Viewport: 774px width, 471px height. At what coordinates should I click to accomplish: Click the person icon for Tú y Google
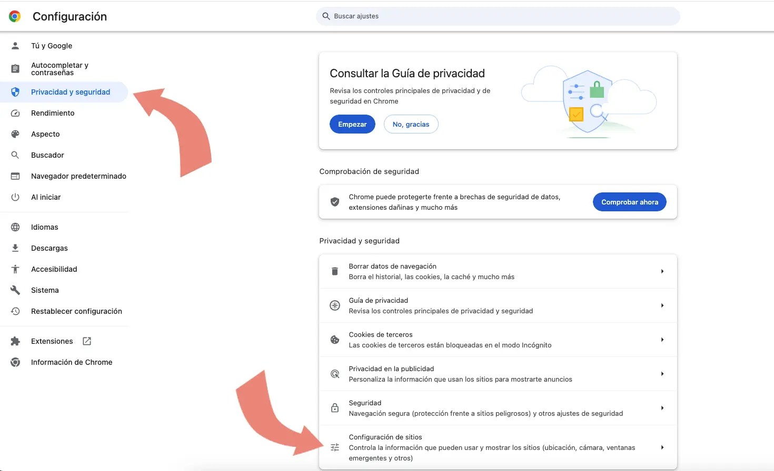click(x=15, y=46)
